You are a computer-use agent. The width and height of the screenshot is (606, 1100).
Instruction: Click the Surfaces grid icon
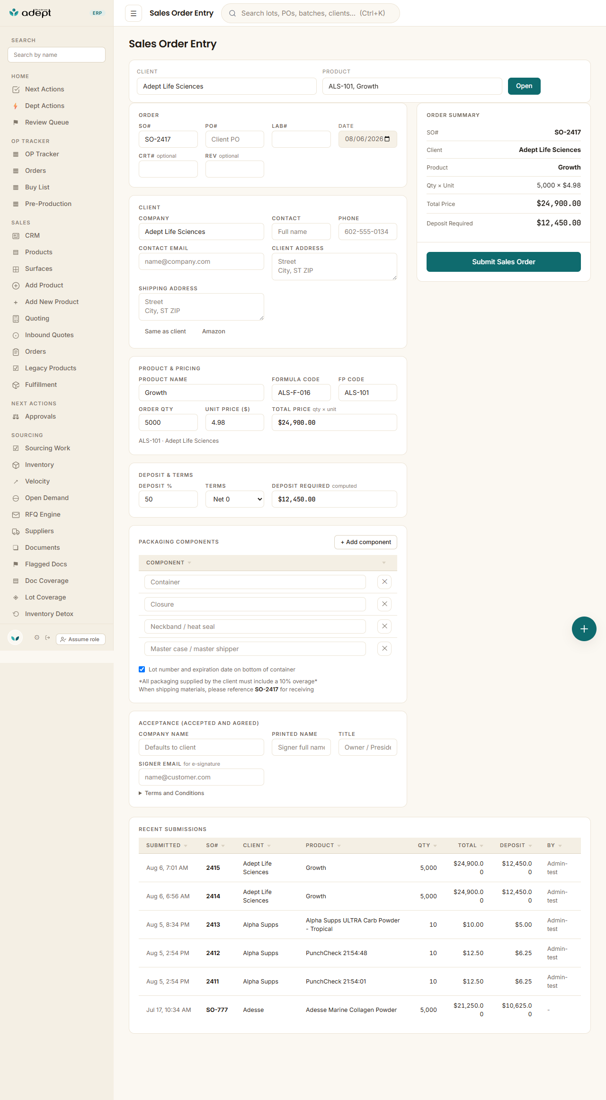[x=16, y=269]
